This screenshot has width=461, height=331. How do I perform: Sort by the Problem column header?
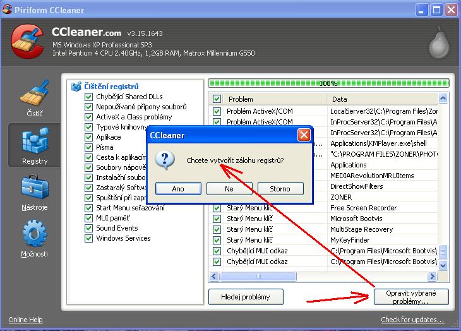pos(275,99)
